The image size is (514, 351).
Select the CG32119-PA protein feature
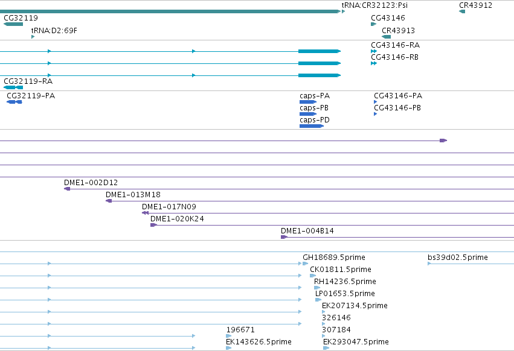(x=14, y=102)
